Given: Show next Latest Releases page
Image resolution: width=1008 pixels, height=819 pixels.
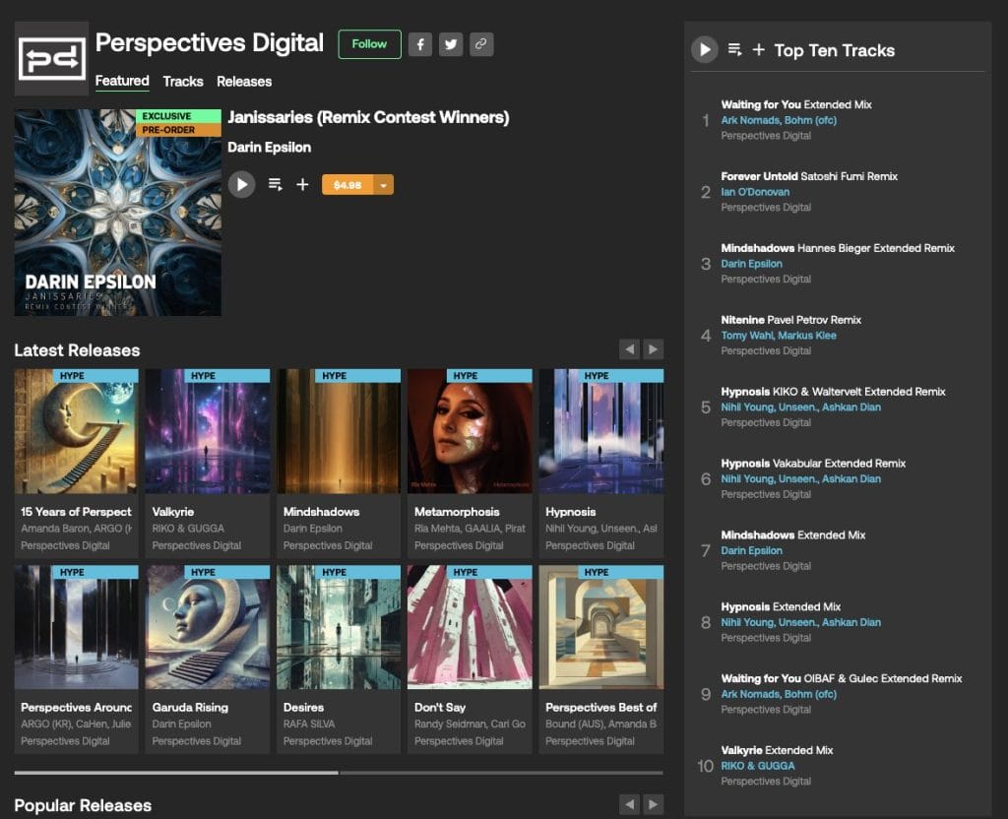Looking at the screenshot, I should click(x=653, y=349).
